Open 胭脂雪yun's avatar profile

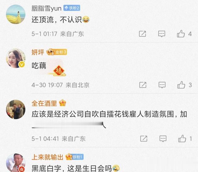point(16,14)
